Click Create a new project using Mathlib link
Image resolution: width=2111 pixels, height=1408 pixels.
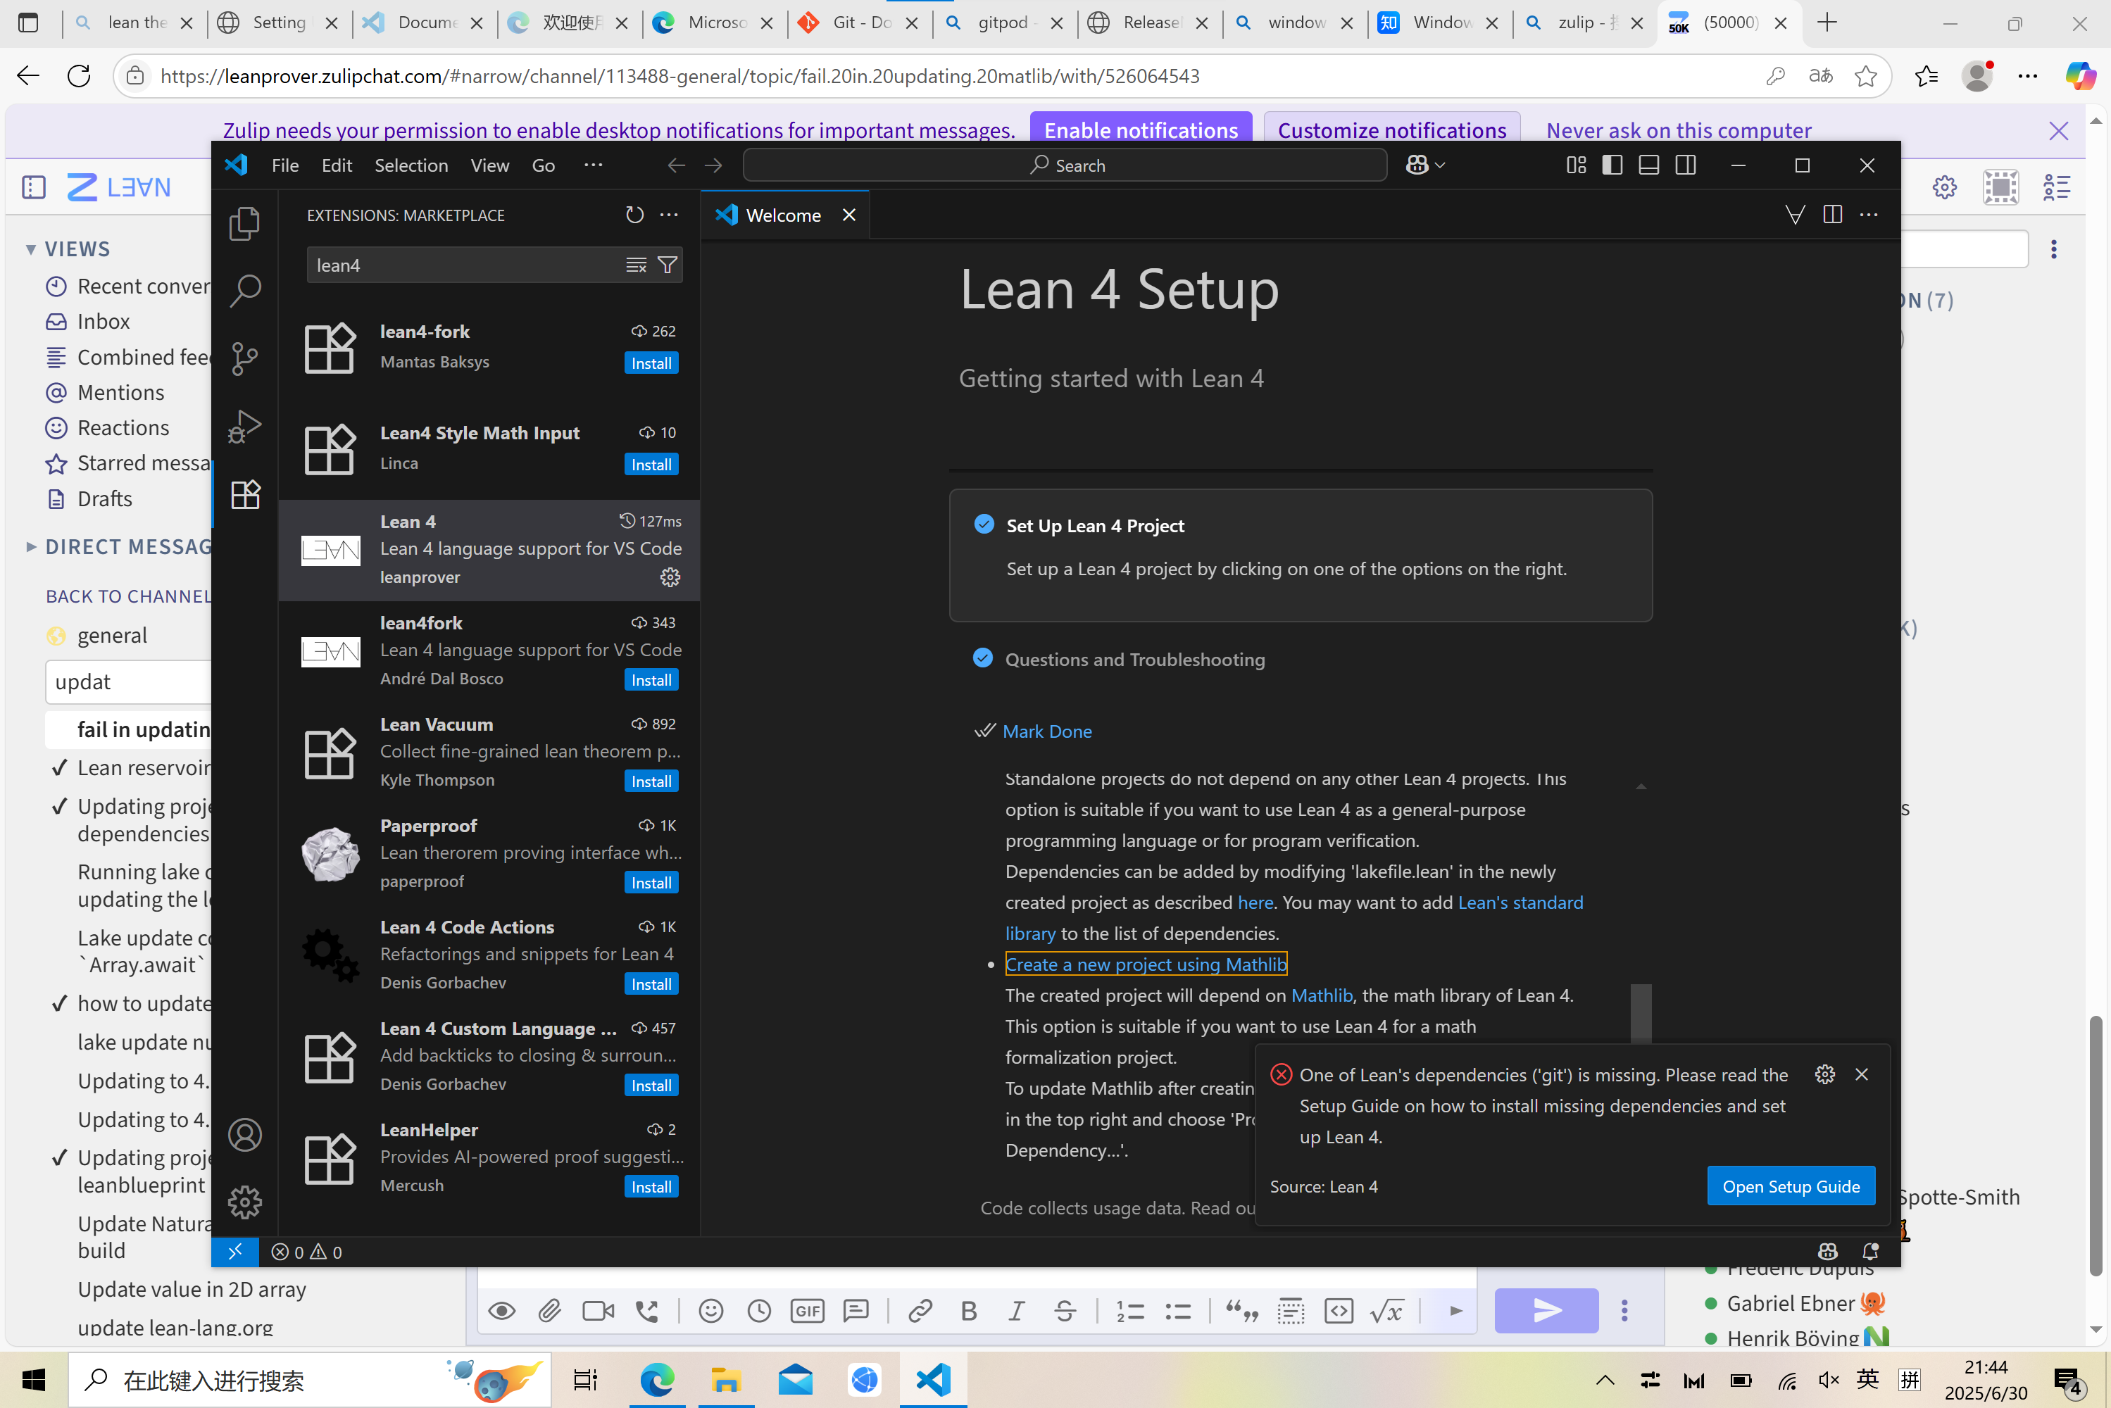(1146, 964)
